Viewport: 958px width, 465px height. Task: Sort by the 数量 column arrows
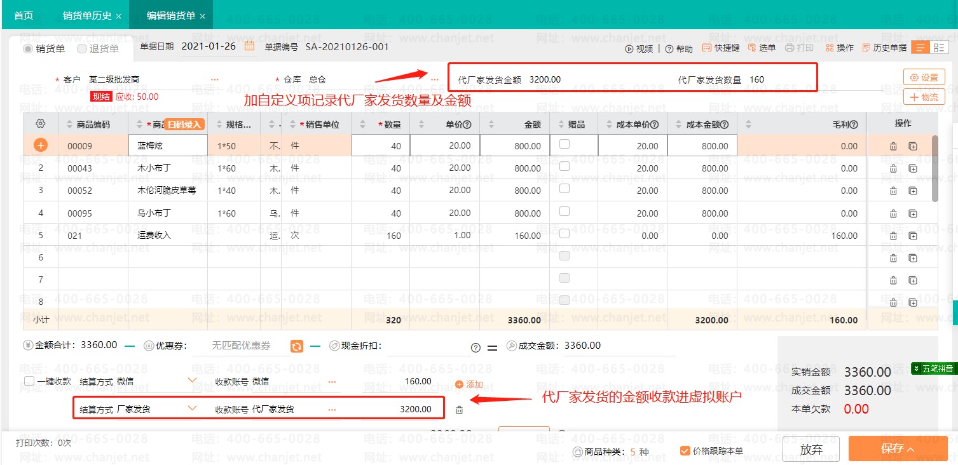tap(363, 125)
